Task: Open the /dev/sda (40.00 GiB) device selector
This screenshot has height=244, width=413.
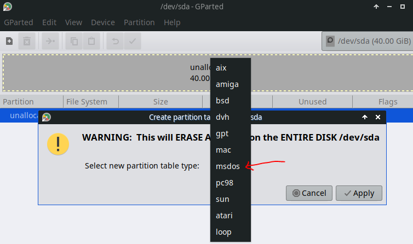Action: 368,41
